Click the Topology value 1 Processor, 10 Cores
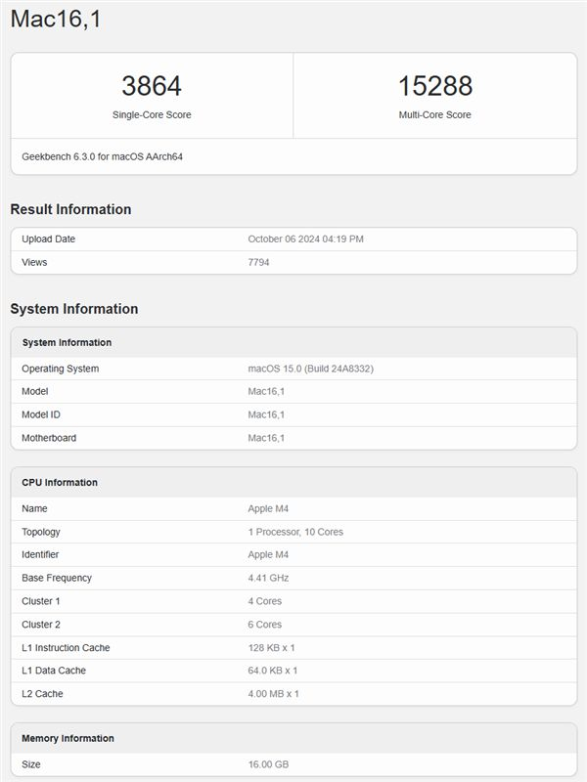This screenshot has height=782, width=587. tap(295, 532)
